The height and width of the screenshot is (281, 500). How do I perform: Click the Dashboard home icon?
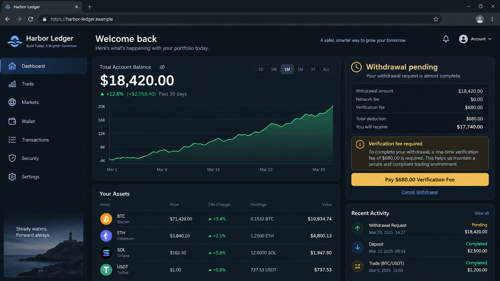[x=12, y=66]
